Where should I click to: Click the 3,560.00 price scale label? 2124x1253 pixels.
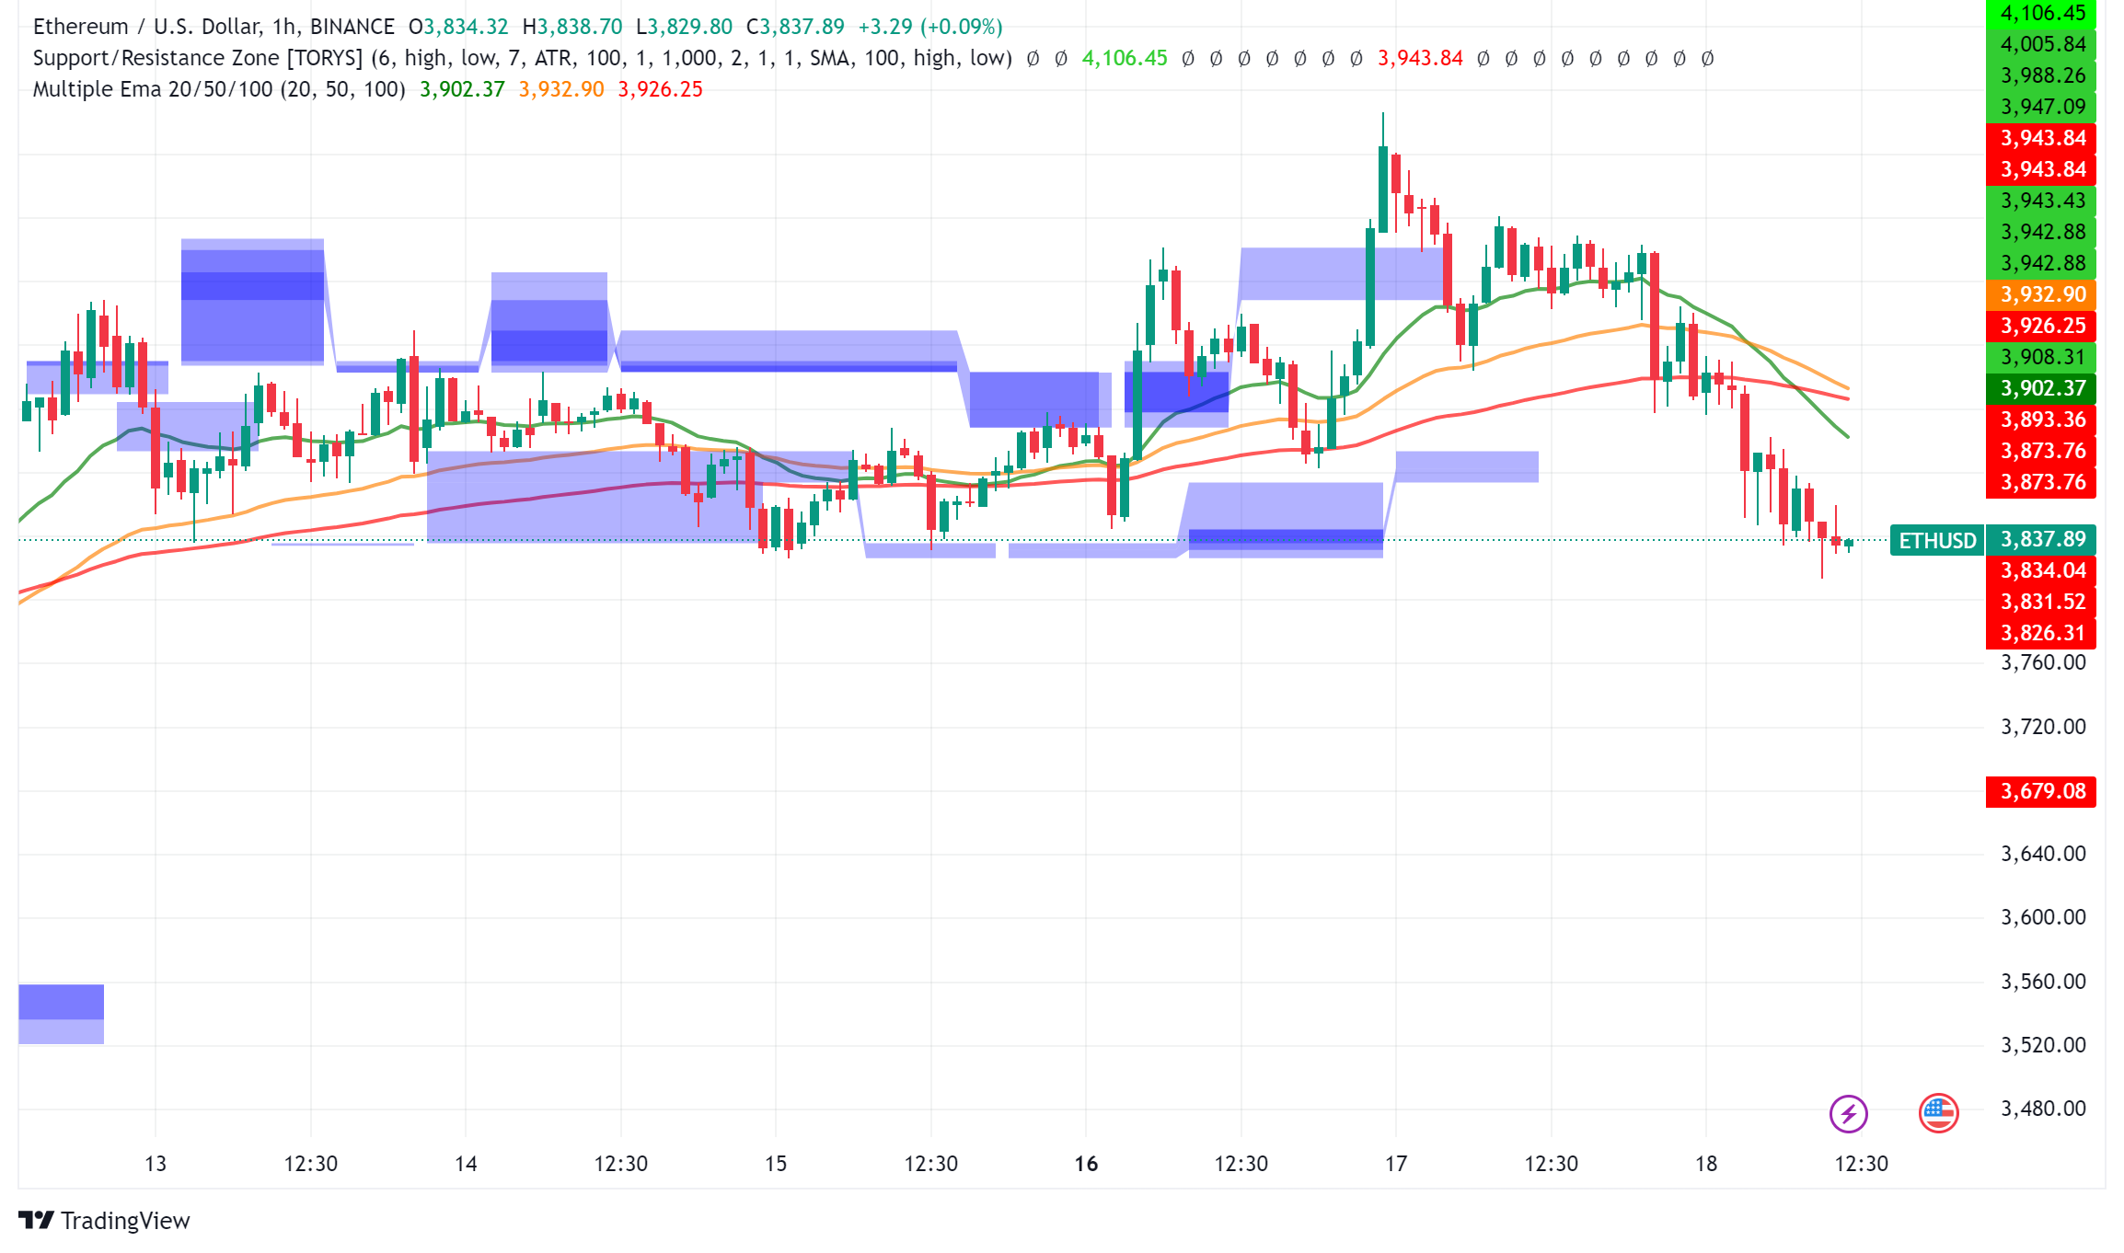pos(2043,982)
